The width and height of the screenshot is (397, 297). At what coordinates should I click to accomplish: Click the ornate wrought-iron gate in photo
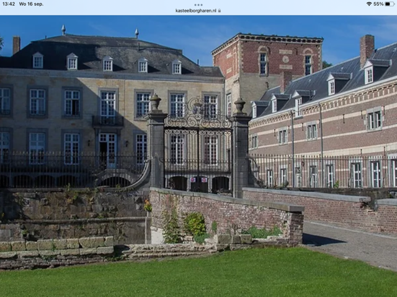(198, 144)
